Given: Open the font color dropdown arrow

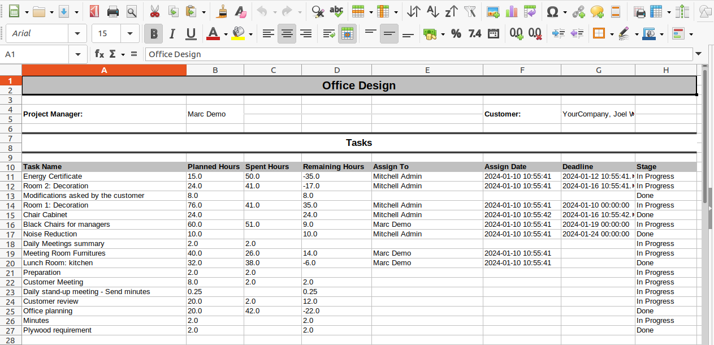Looking at the screenshot, I should (226, 34).
